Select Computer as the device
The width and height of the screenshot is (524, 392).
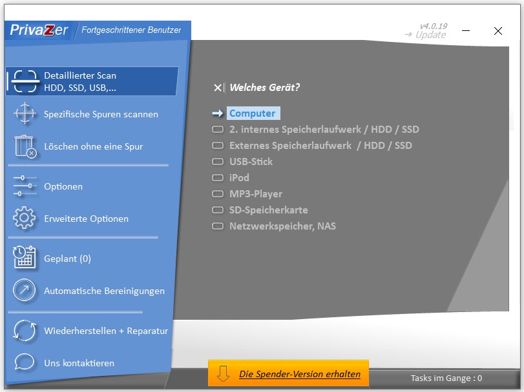(253, 113)
